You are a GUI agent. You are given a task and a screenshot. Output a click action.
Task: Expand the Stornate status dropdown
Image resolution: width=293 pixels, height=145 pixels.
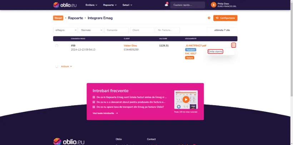click(91, 30)
